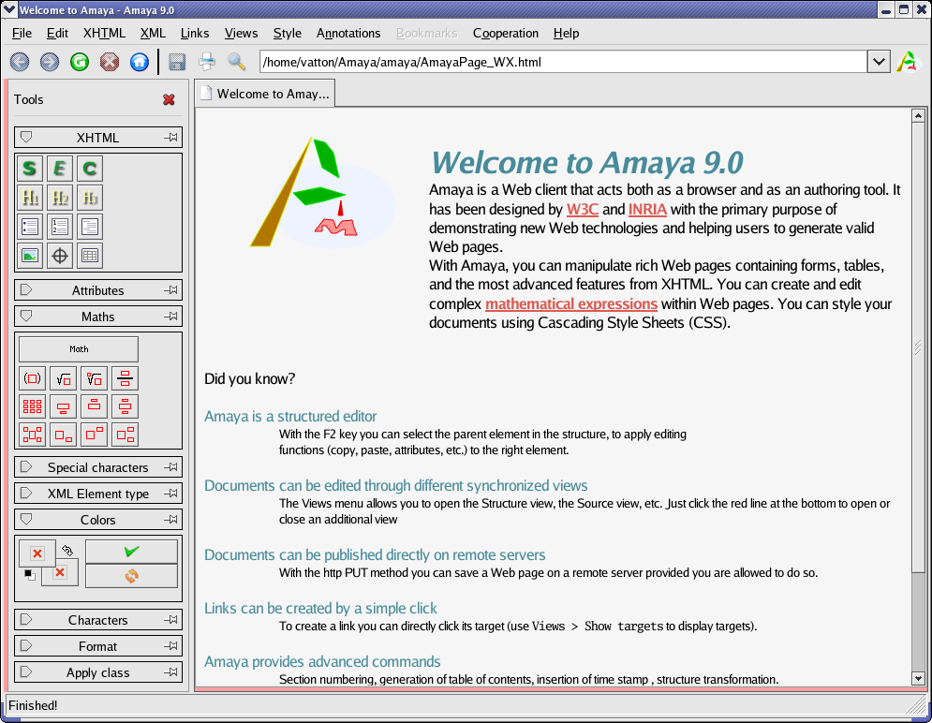Open the Style menu
Screen dimensions: 932x723
point(287,34)
